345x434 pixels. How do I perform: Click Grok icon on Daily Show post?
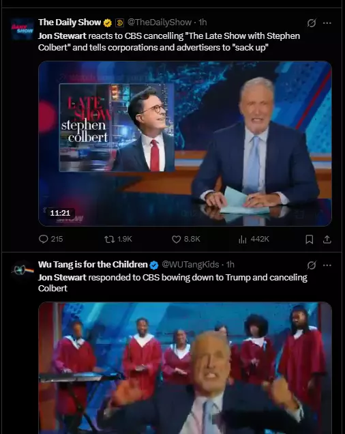[x=311, y=23]
